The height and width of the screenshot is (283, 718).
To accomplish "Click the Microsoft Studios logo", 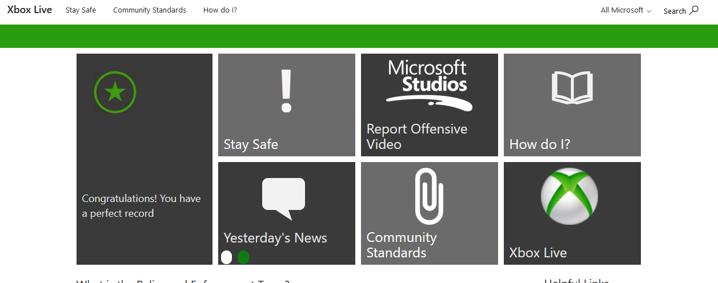I will (429, 84).
